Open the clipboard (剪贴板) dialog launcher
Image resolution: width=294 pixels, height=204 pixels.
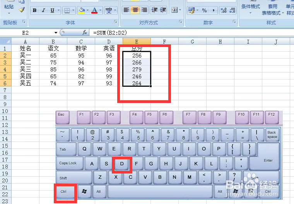24,22
